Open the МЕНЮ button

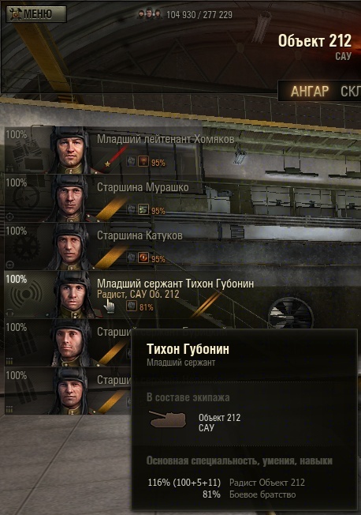[x=36, y=14]
